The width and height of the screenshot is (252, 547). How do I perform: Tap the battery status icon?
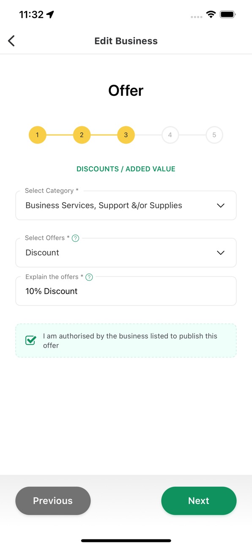pos(228,14)
